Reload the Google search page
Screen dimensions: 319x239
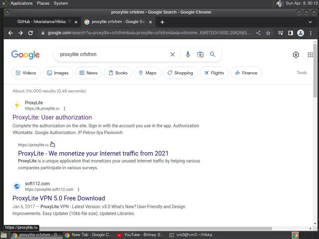pos(31,33)
